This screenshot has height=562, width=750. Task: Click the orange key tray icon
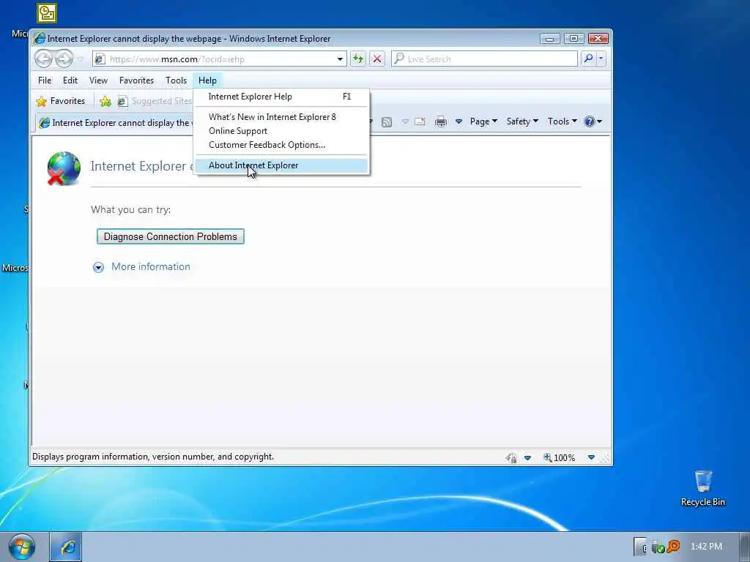(x=673, y=546)
